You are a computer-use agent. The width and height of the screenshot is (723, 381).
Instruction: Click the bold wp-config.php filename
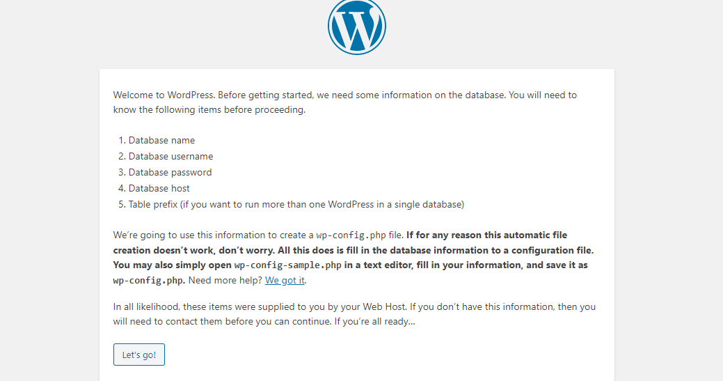(149, 281)
